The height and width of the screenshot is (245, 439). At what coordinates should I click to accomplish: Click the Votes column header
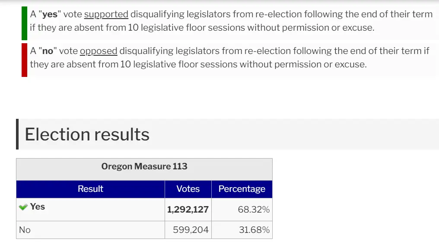[188, 189]
